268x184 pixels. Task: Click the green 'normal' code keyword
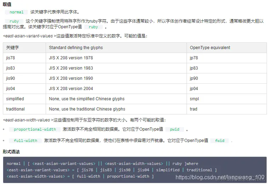click(16, 12)
